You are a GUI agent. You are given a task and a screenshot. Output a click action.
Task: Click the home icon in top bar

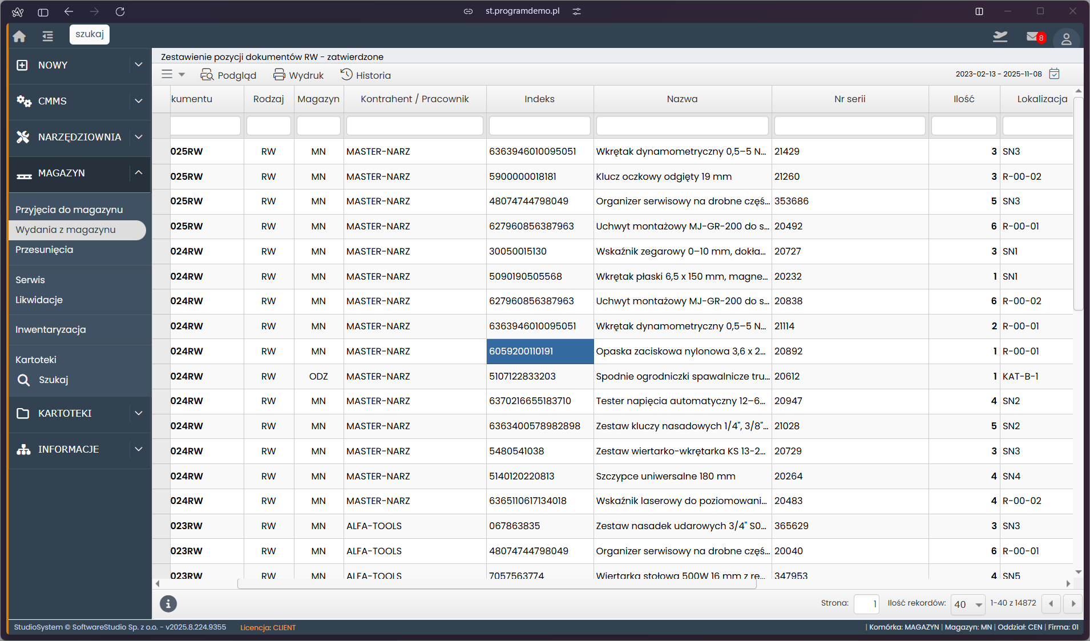[19, 36]
